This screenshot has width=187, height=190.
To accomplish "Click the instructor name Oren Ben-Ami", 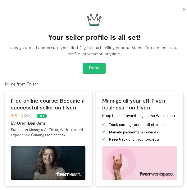I will point(31,123).
